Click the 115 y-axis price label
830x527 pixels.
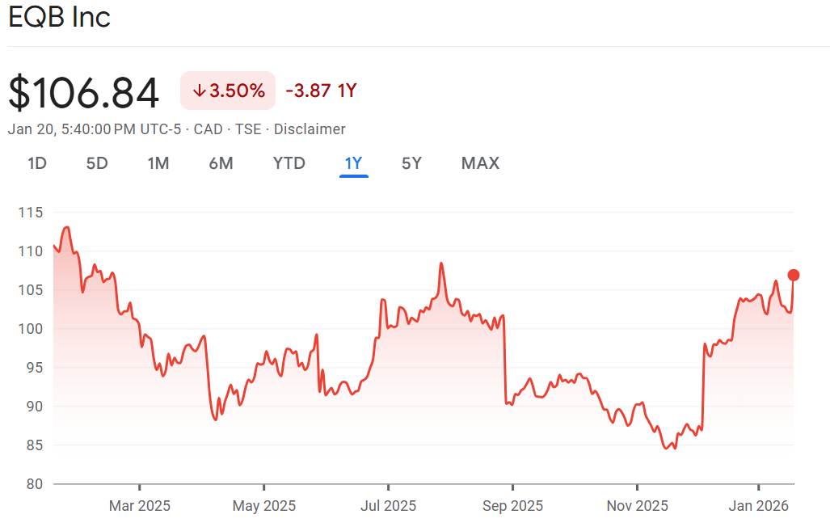tap(30, 213)
